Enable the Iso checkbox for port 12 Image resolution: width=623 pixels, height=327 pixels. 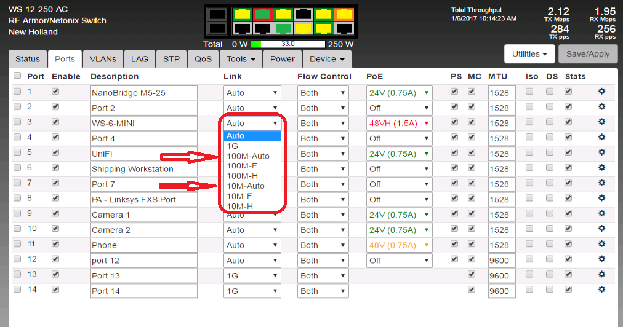point(529,259)
